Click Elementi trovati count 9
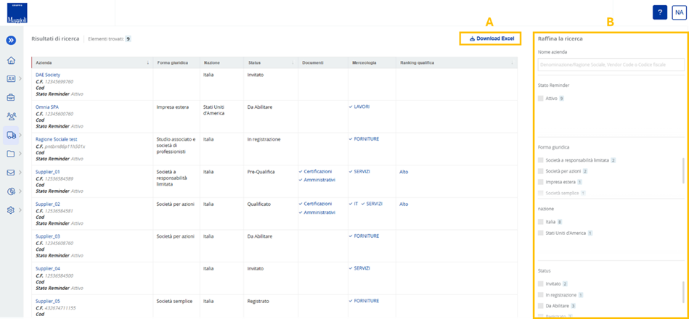The image size is (689, 319). point(128,39)
